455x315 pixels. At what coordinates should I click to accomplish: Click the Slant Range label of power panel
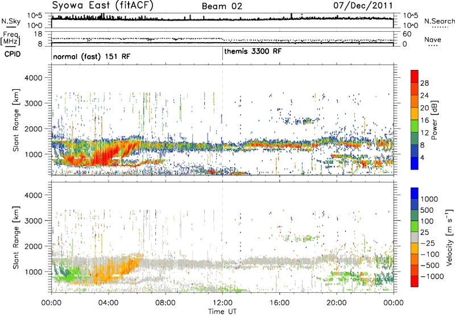tap(16, 120)
